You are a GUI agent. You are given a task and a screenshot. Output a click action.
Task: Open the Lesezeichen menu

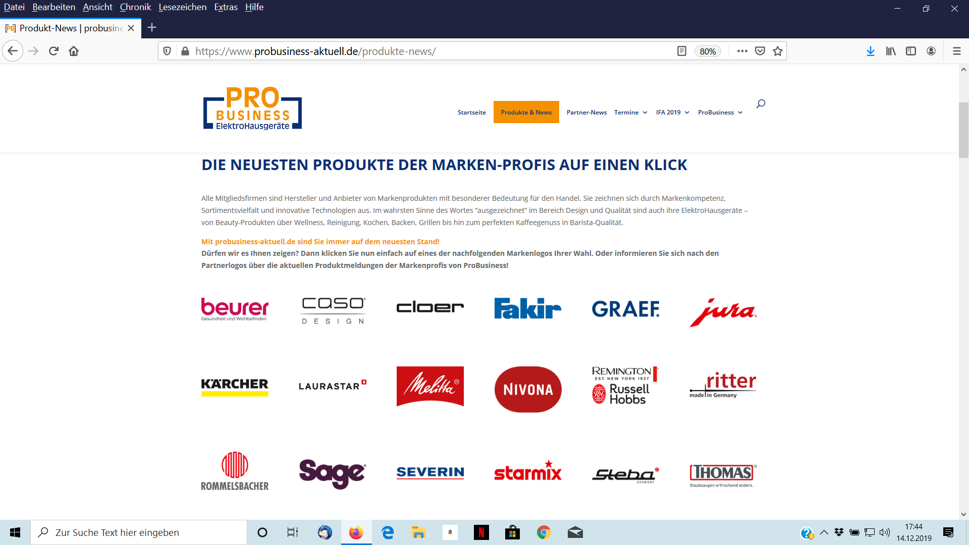(x=182, y=7)
